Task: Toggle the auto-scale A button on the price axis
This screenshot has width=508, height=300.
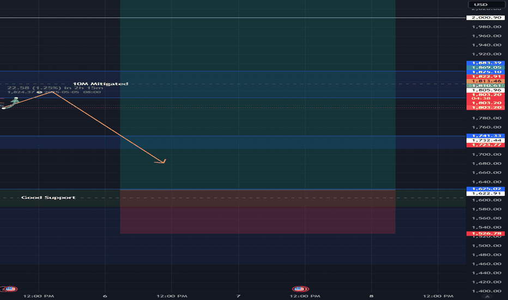Action: click(487, 296)
